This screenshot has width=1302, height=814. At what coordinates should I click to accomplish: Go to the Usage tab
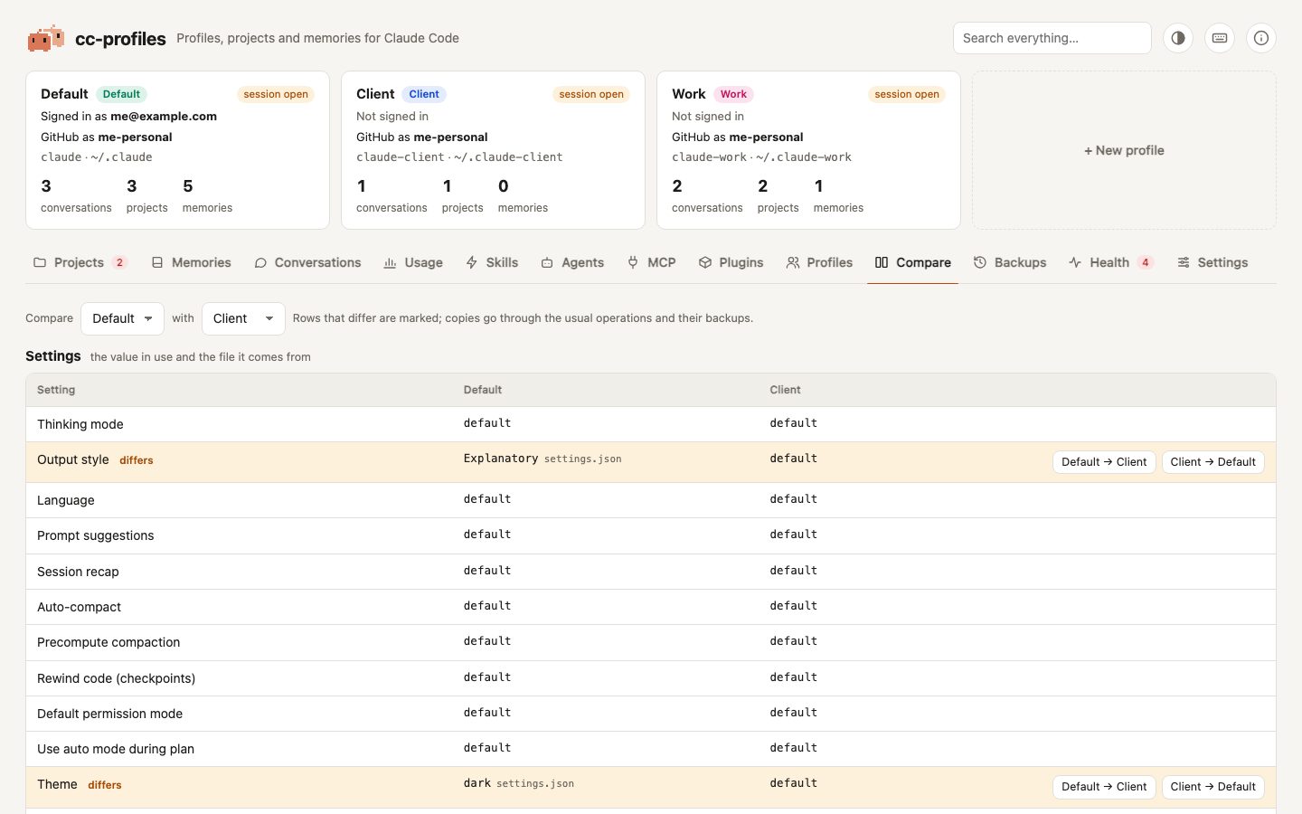click(x=413, y=262)
